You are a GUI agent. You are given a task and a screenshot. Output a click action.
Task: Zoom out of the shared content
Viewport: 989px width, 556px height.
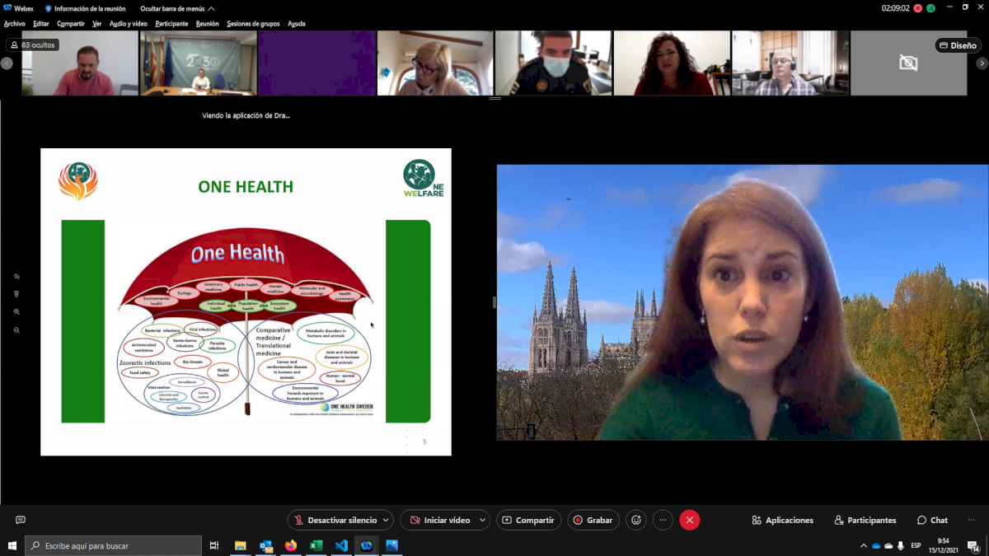(x=16, y=330)
